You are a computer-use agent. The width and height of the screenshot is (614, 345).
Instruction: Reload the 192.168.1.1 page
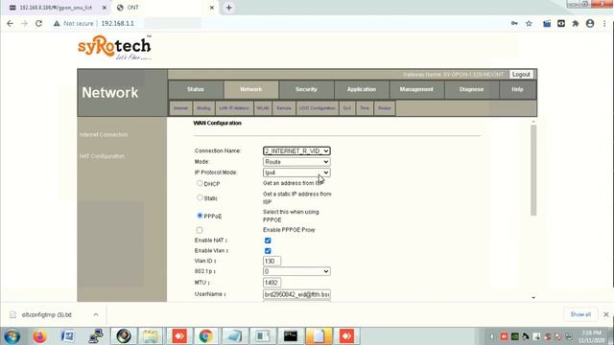tap(38, 23)
